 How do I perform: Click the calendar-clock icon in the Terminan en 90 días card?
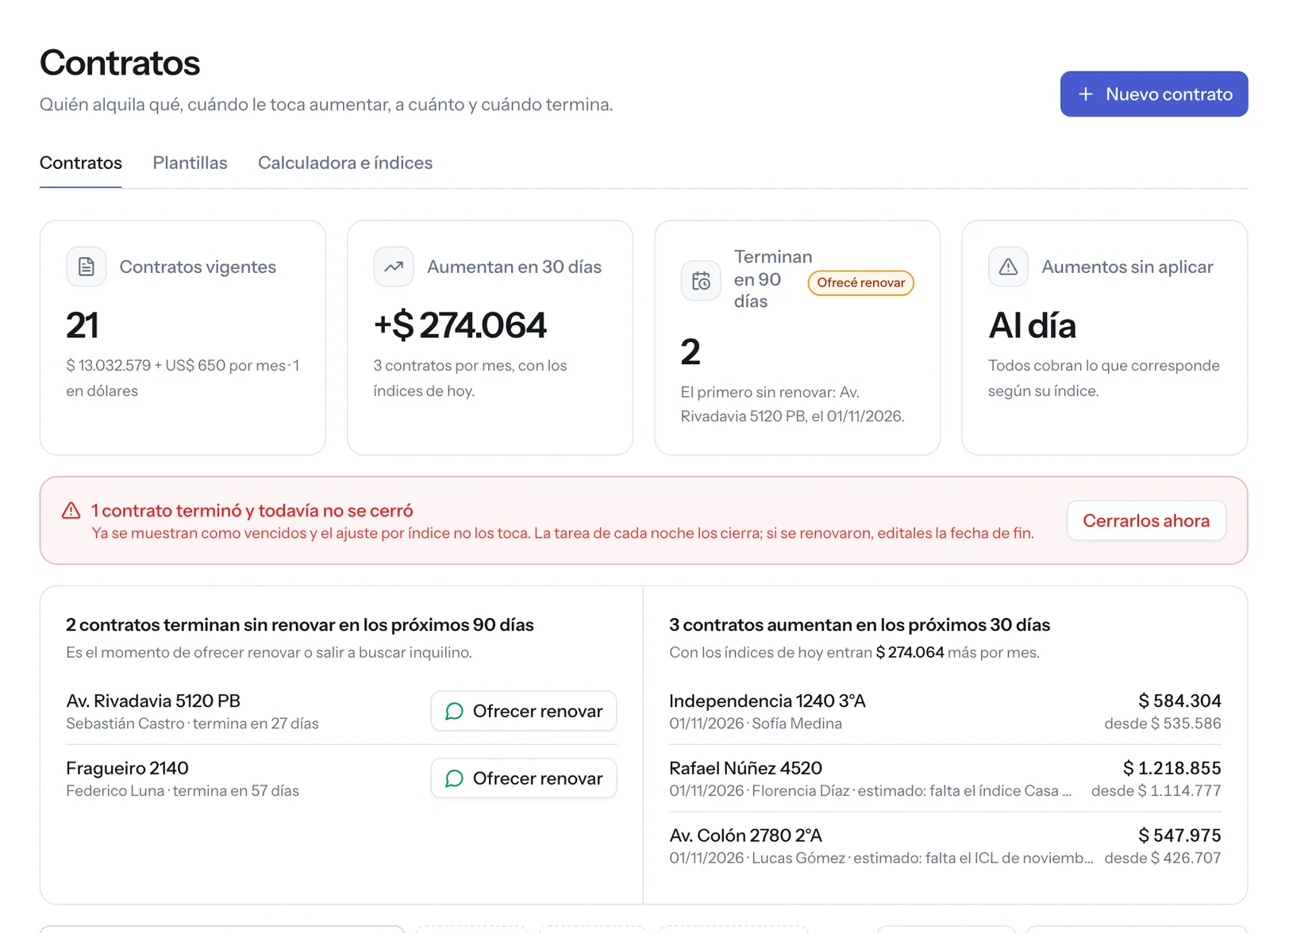click(701, 280)
